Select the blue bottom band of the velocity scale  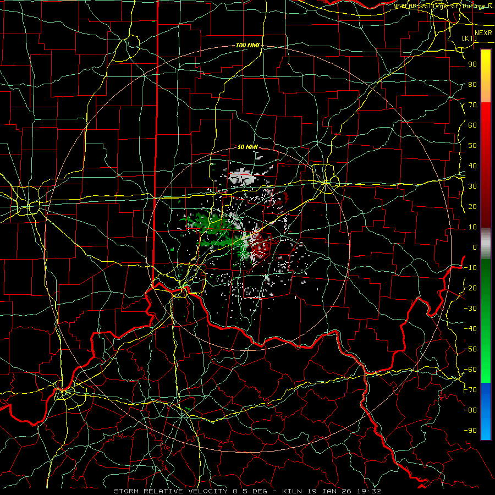(x=486, y=411)
